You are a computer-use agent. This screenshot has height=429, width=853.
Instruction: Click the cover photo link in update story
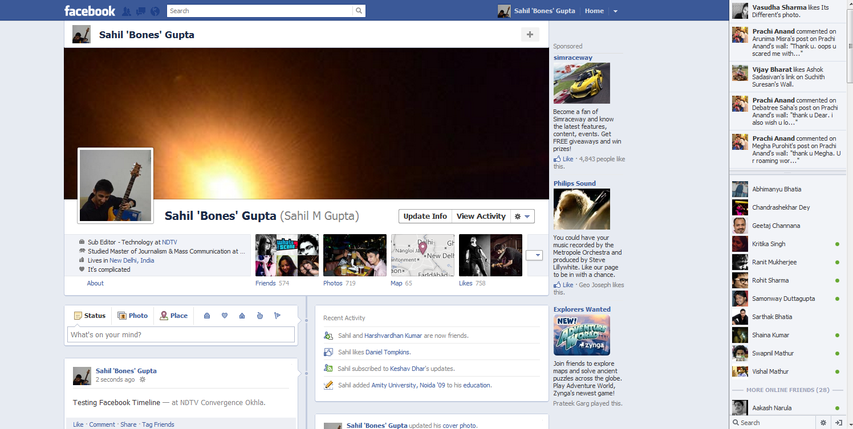[x=459, y=426]
